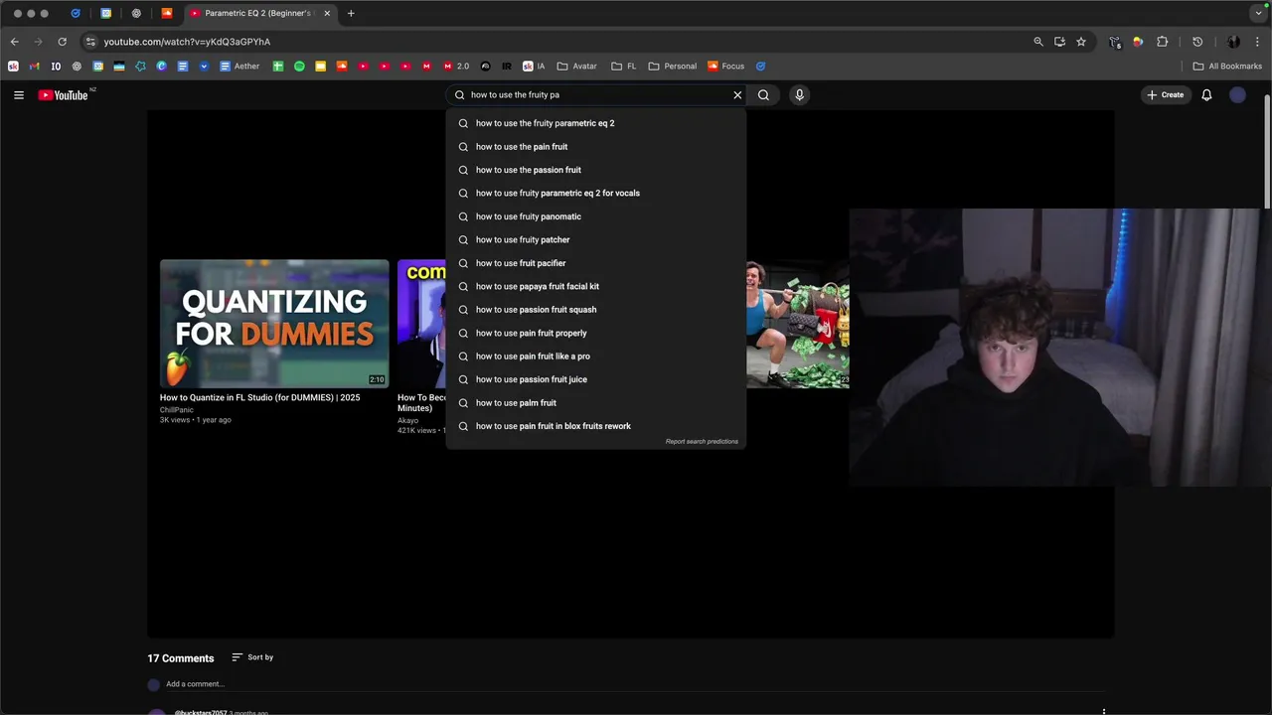
Task: Open Quantizing for Dummies video thumbnail
Action: pos(274,324)
